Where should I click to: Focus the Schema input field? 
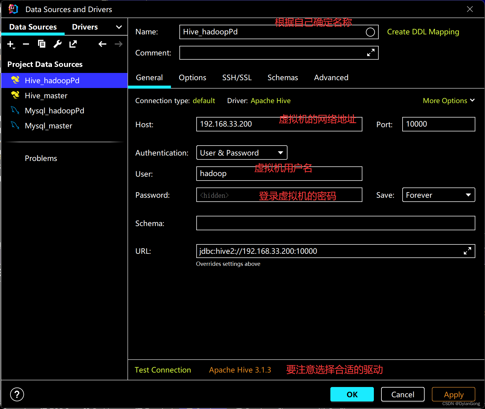coord(336,223)
